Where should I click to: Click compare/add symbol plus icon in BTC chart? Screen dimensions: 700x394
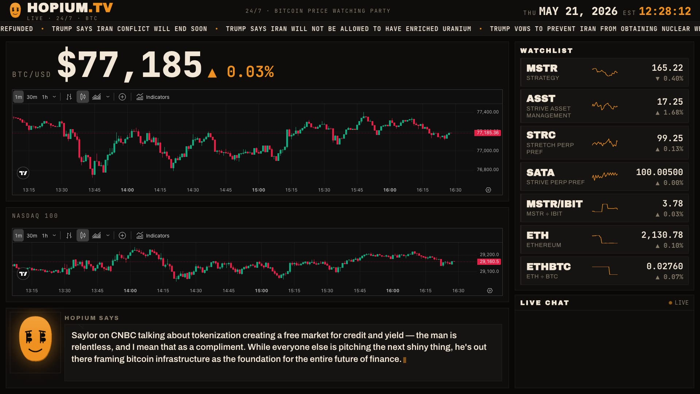(x=122, y=97)
